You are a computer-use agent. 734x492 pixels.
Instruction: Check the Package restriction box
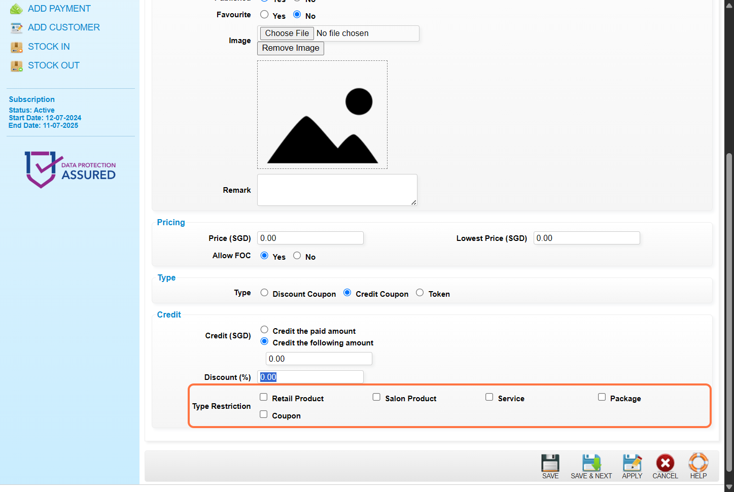[x=602, y=397]
